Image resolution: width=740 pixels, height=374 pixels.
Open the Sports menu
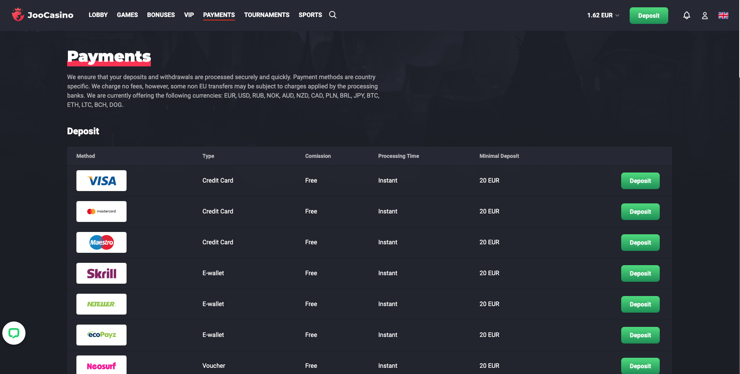click(x=310, y=15)
